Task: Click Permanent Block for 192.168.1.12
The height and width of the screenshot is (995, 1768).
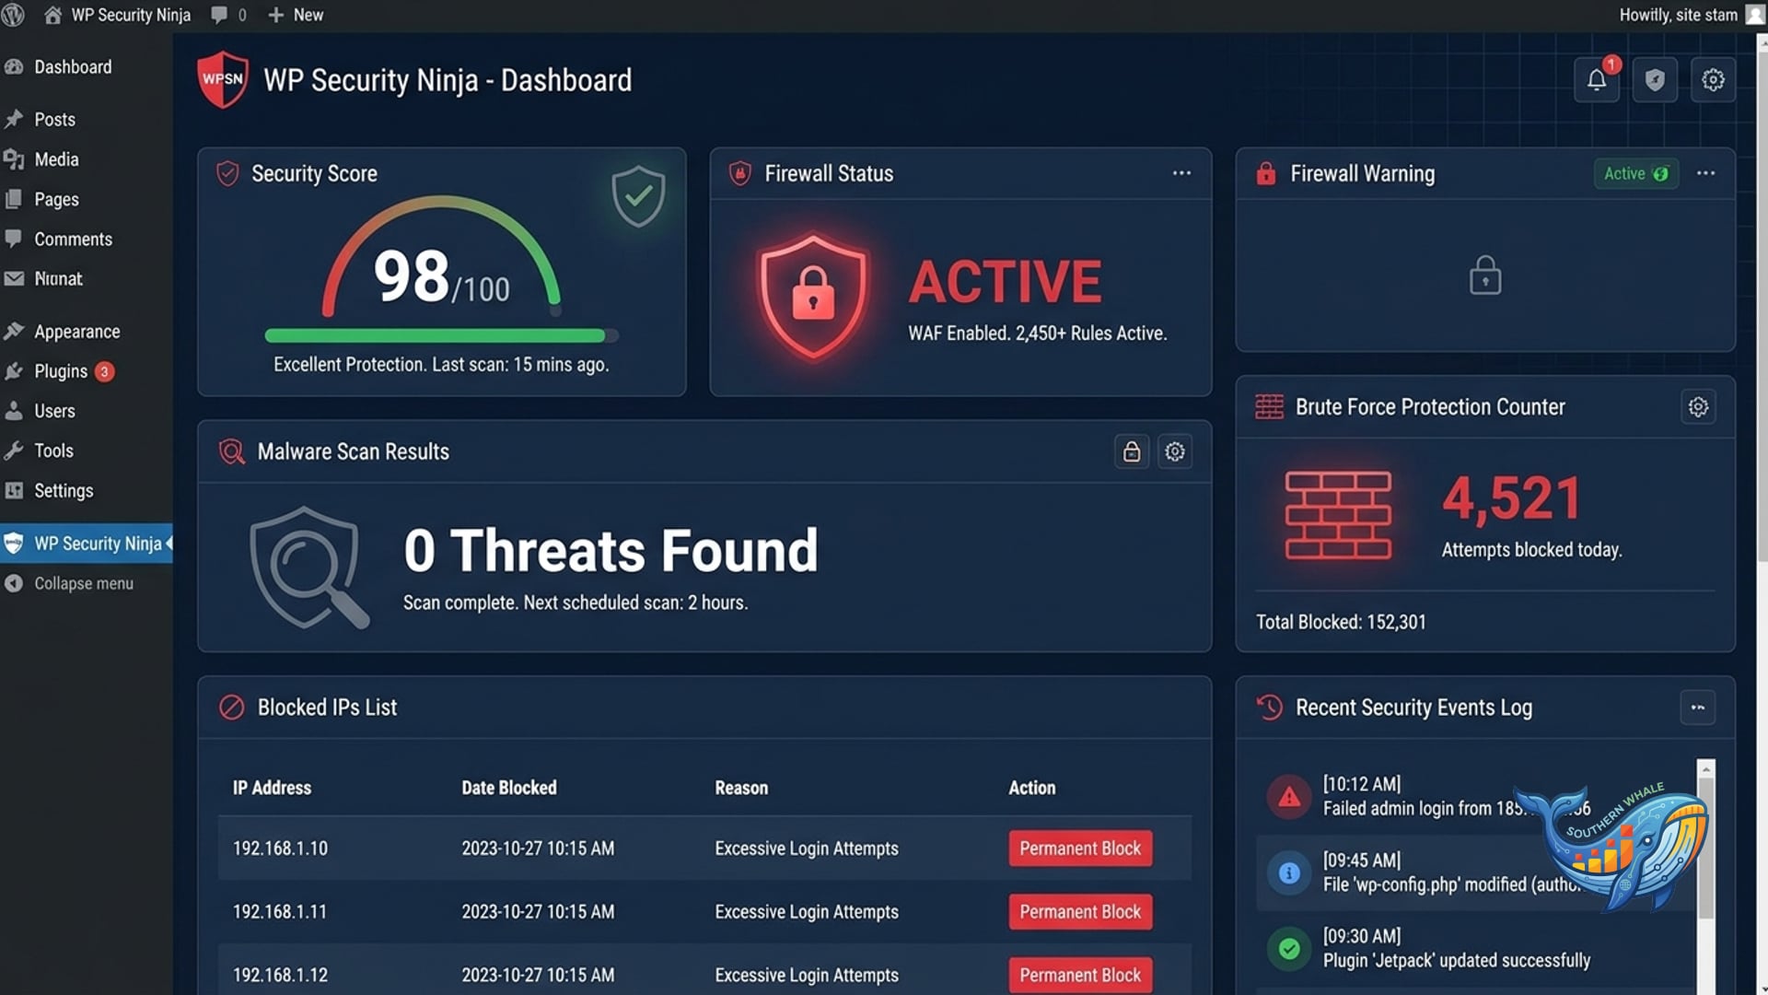Action: click(1080, 975)
